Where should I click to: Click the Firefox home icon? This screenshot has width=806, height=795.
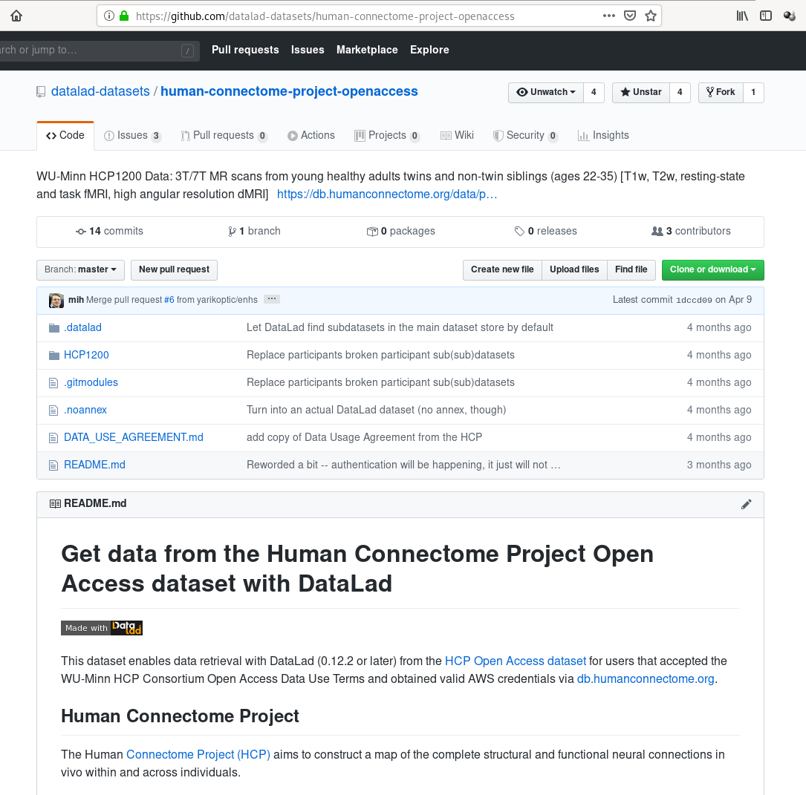tap(16, 16)
